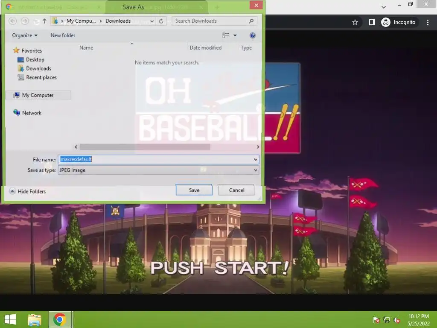Open File name history dropdown
The image size is (437, 328).
tap(255, 160)
